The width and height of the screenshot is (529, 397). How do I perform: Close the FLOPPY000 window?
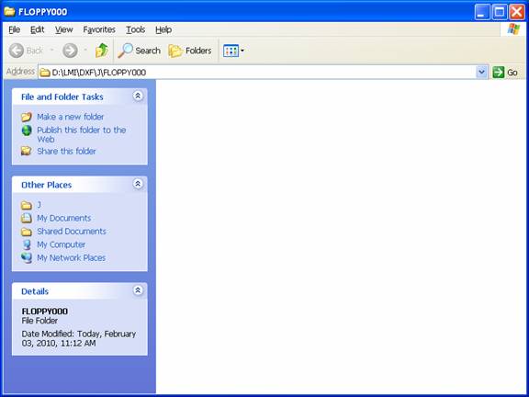[x=517, y=13]
